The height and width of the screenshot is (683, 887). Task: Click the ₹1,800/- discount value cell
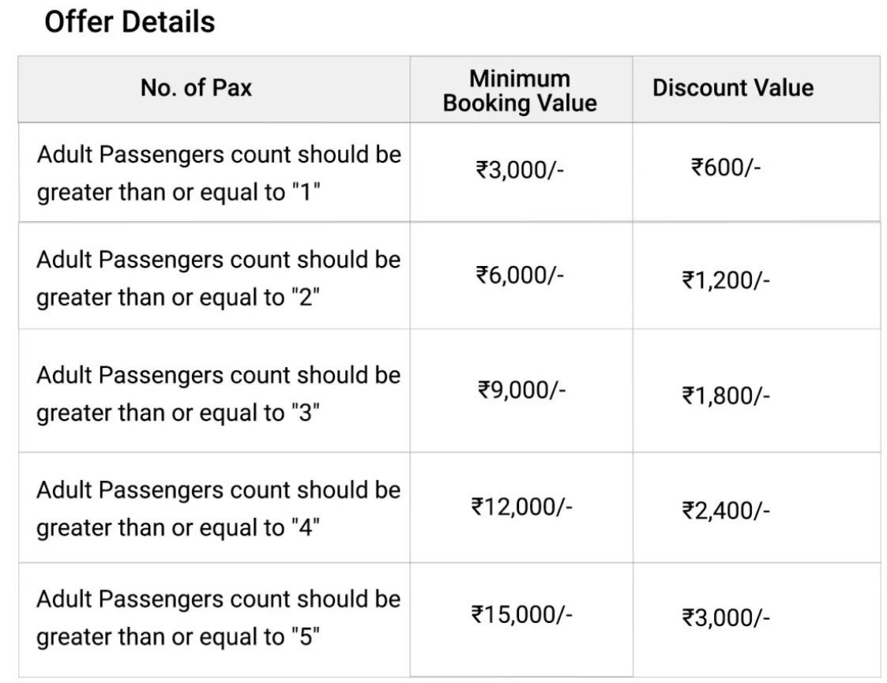[x=726, y=396]
